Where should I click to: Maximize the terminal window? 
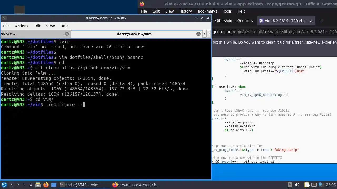click(202, 18)
